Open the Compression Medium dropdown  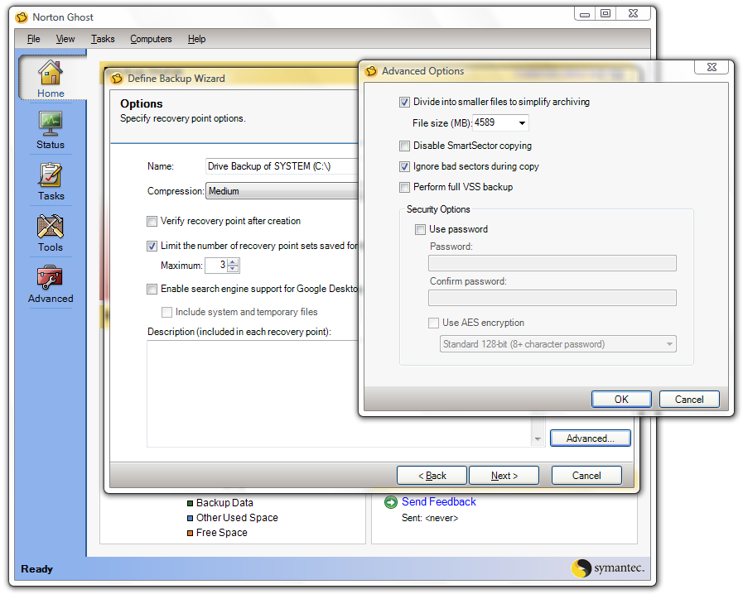click(x=282, y=191)
